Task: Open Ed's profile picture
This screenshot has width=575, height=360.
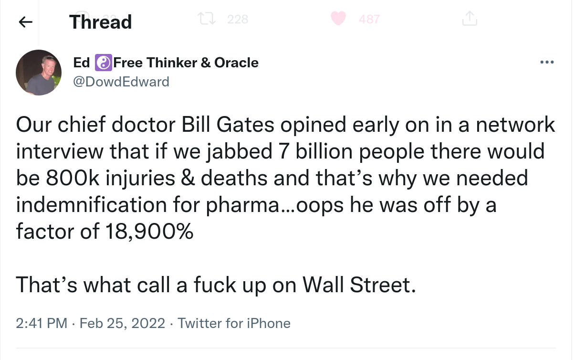Action: (39, 72)
